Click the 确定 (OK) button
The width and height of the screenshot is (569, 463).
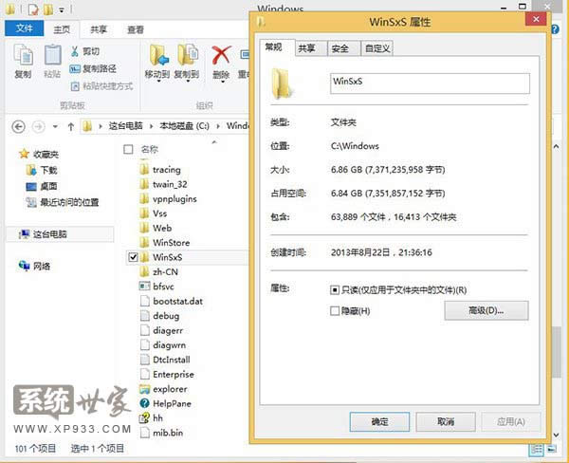click(379, 421)
